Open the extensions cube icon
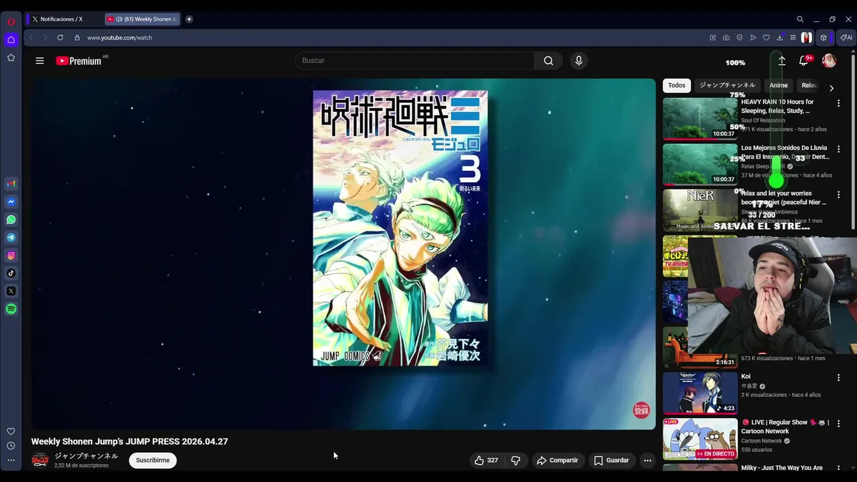The image size is (857, 482). coord(824,37)
